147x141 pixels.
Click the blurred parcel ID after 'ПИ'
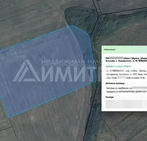click(116, 58)
